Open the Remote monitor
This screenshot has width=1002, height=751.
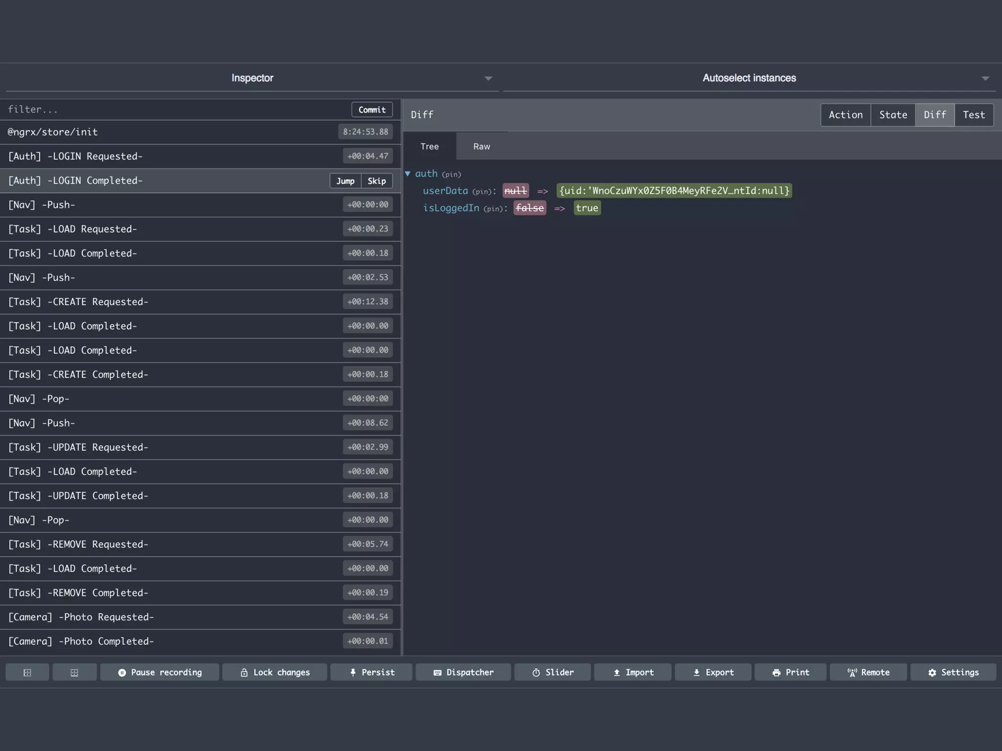coord(868,672)
